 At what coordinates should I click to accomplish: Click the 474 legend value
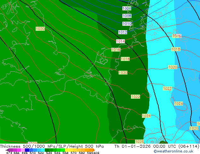[9, 153]
